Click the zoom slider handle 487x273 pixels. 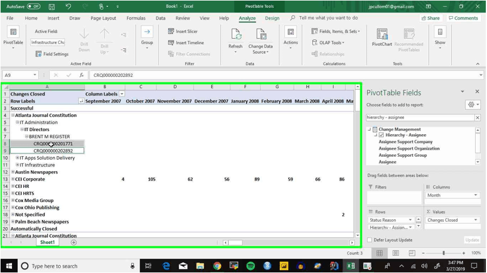tap(443, 253)
